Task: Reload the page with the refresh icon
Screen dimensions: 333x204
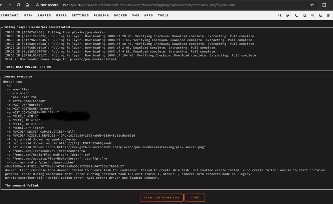Action: [x=18, y=5]
